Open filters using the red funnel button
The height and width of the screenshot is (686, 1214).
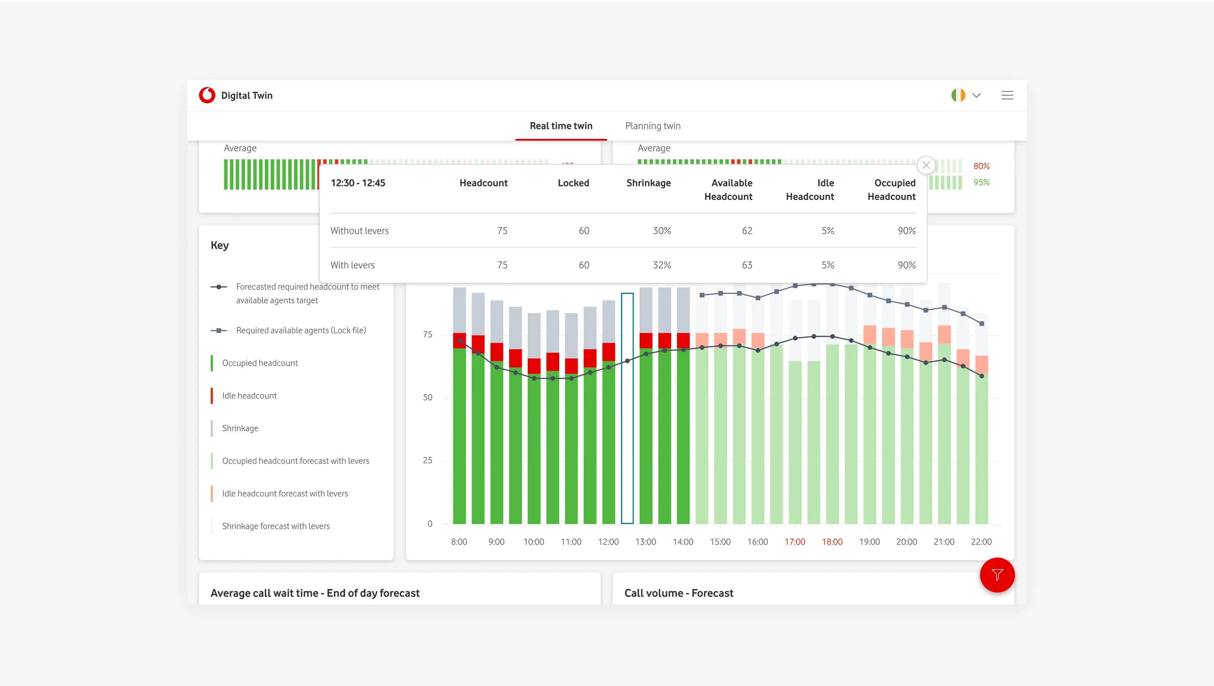pos(997,575)
